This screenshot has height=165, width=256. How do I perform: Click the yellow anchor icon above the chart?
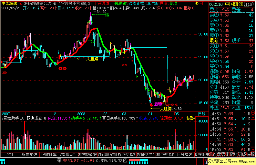pyautogui.click(x=197, y=4)
